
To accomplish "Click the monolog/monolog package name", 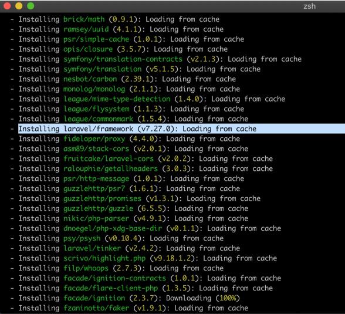I will click(94, 89).
